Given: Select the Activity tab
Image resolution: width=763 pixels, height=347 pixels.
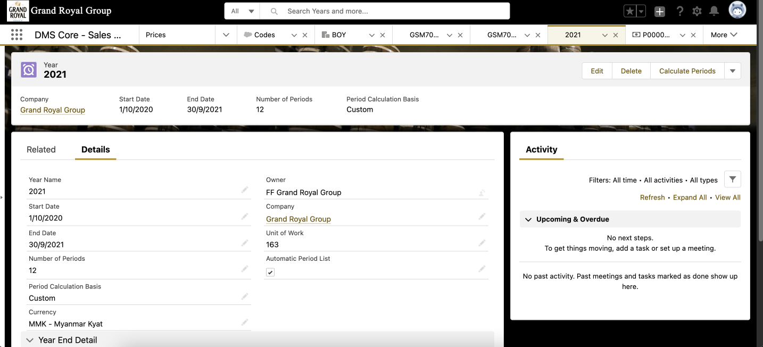Looking at the screenshot, I should click(542, 150).
